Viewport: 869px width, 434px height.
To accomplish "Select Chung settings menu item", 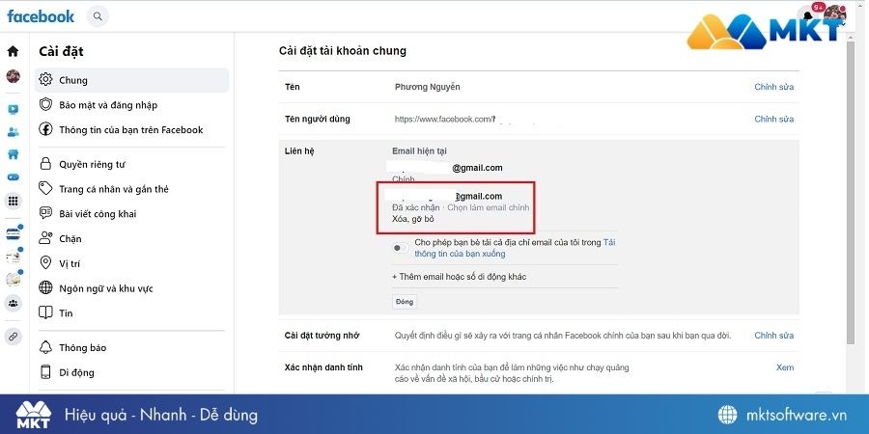I will (x=131, y=80).
